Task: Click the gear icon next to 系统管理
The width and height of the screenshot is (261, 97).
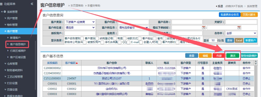Action: (x=5, y=12)
